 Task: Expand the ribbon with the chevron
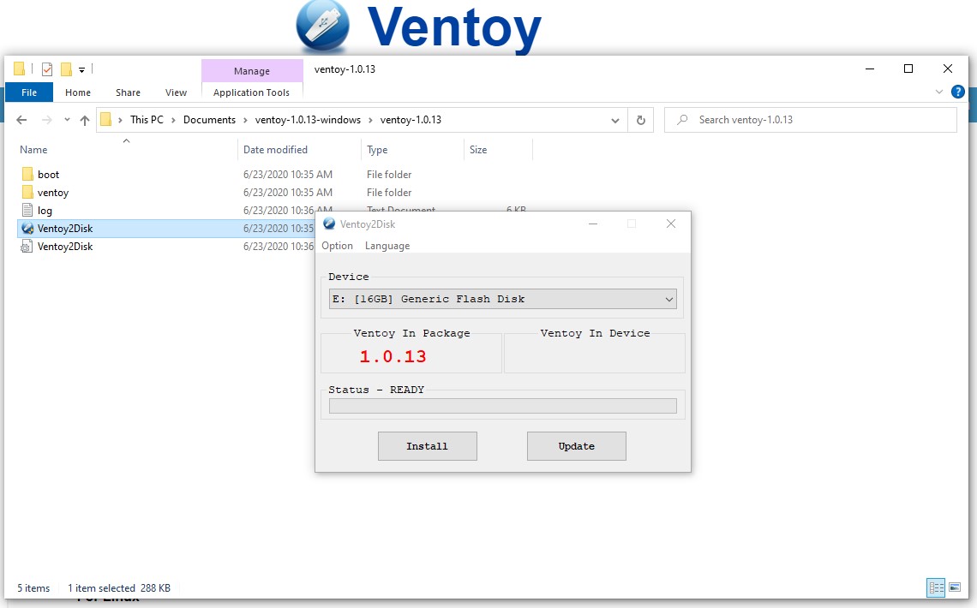tap(939, 92)
